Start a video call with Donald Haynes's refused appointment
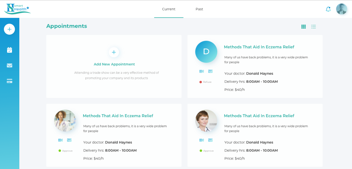The width and height of the screenshot is (352, 169). [x=201, y=71]
